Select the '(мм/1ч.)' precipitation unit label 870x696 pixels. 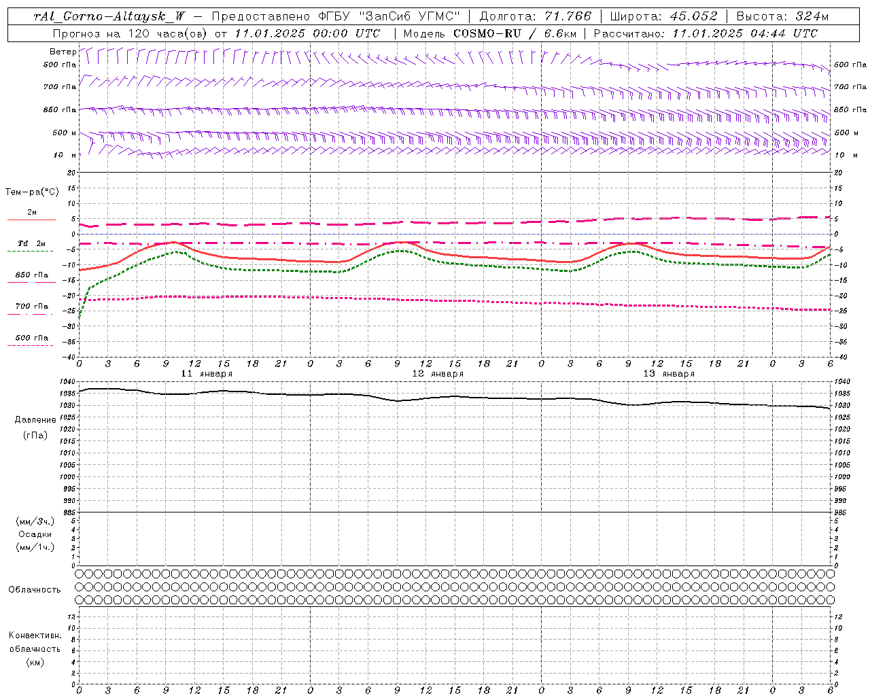click(35, 547)
